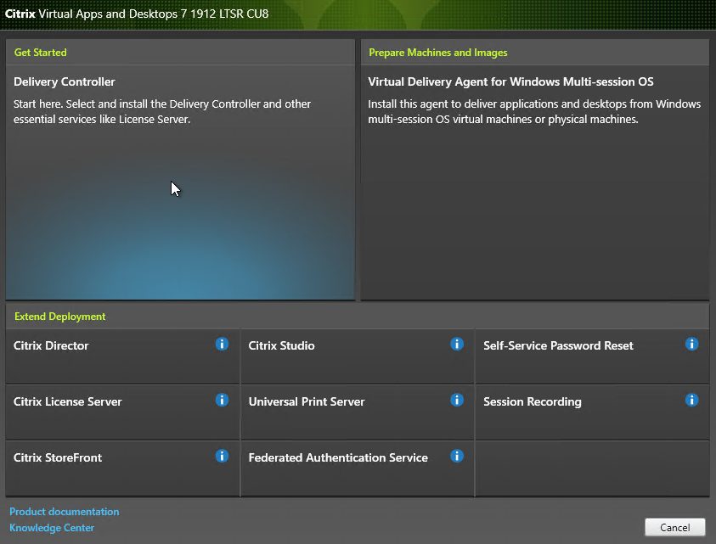Install Citrix StoreFront component
Image resolution: width=716 pixels, height=544 pixels.
tap(122, 468)
